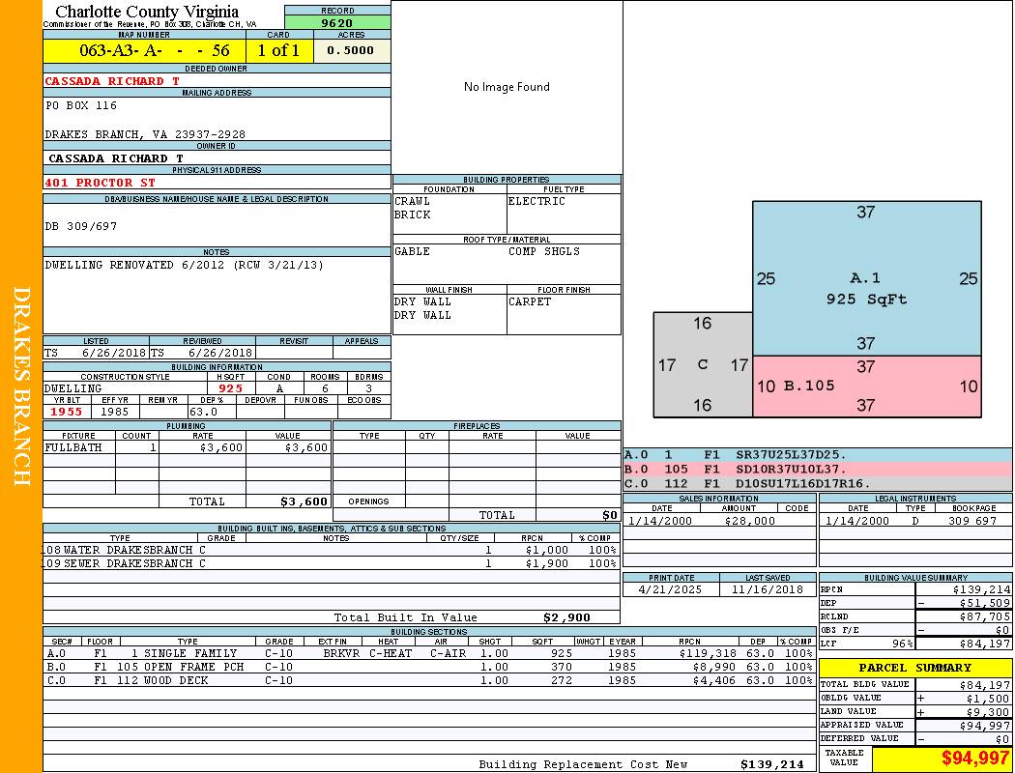1015x773 pixels.
Task: Click the last saved date 11/16/2018
Action: (768, 590)
